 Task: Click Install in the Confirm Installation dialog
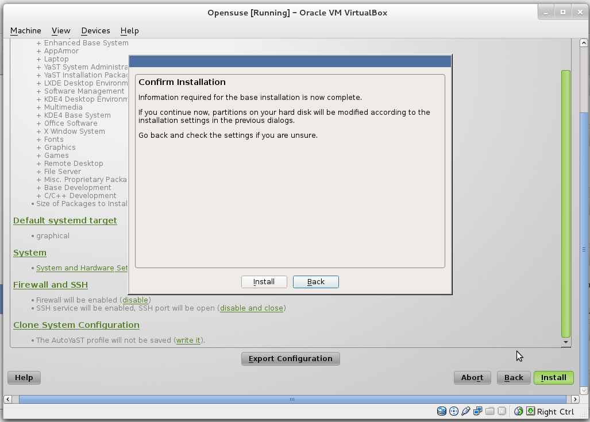(x=264, y=281)
